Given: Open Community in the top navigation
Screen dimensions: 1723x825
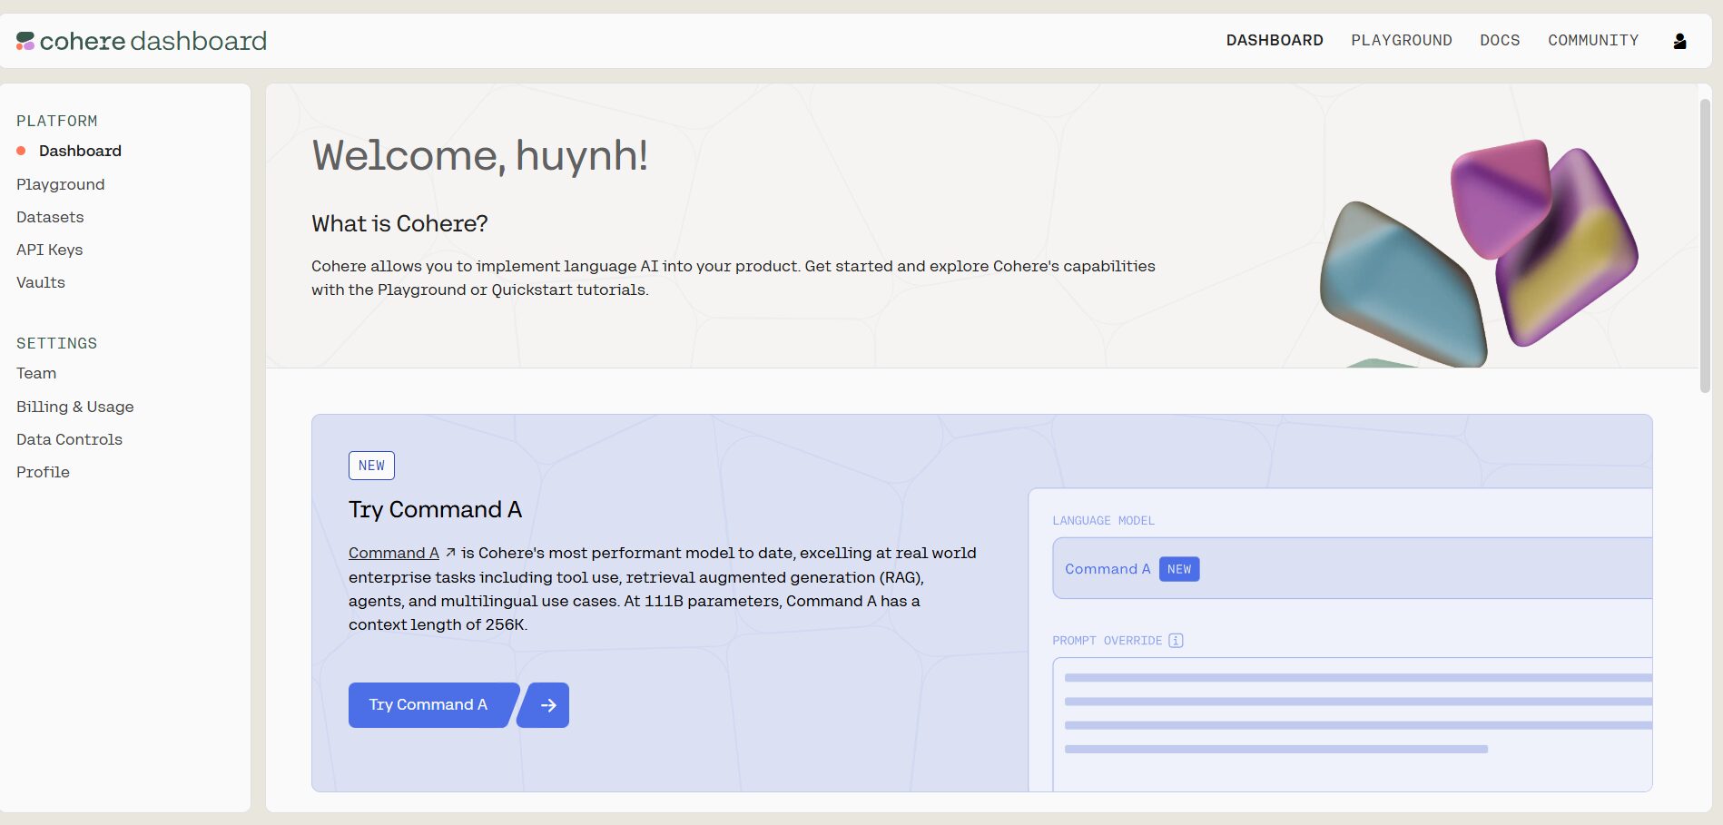Looking at the screenshot, I should pos(1593,41).
